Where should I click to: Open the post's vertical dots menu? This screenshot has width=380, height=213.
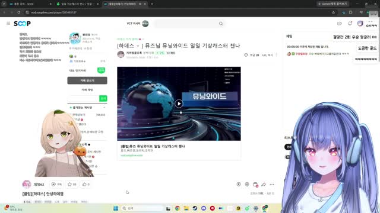point(276,55)
